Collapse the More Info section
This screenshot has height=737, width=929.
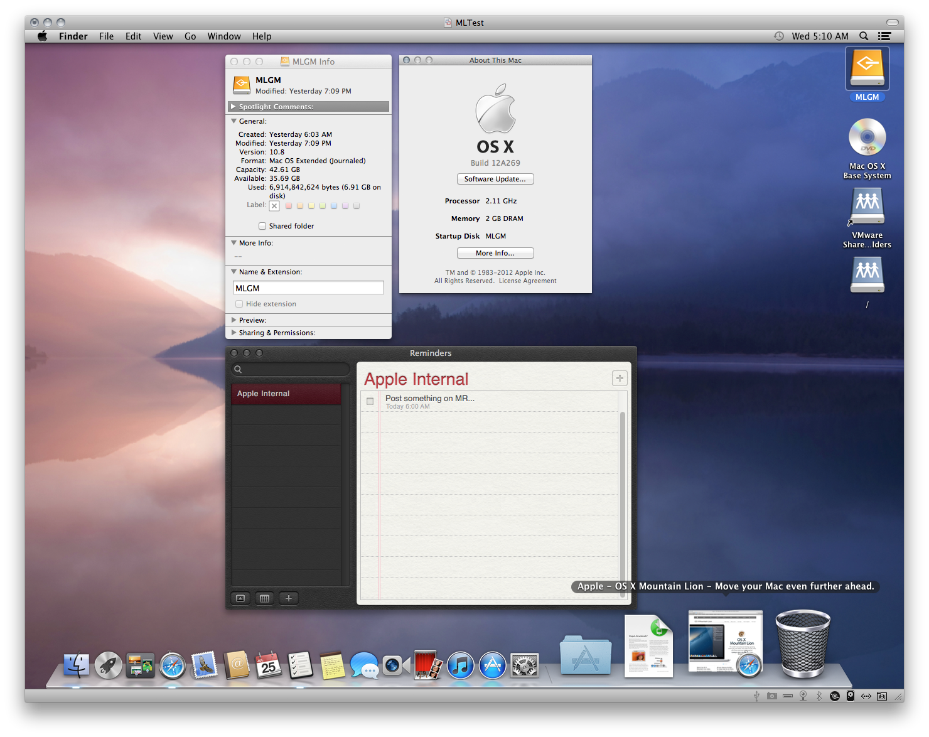(234, 243)
